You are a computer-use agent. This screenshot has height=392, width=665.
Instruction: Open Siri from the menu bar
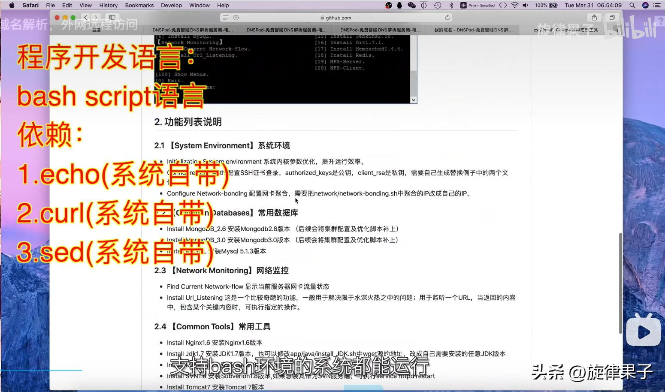(x=644, y=6)
